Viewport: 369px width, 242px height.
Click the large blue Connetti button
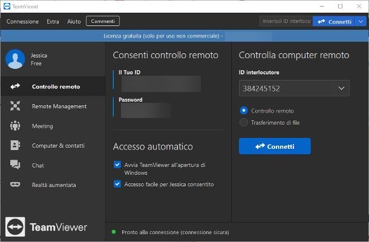pyautogui.click(x=275, y=146)
